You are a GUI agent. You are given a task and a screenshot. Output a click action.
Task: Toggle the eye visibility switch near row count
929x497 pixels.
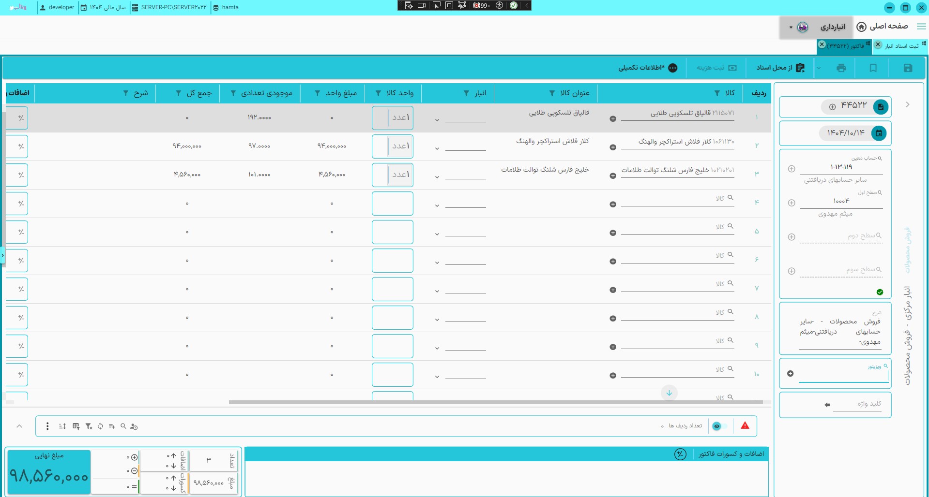[719, 426]
